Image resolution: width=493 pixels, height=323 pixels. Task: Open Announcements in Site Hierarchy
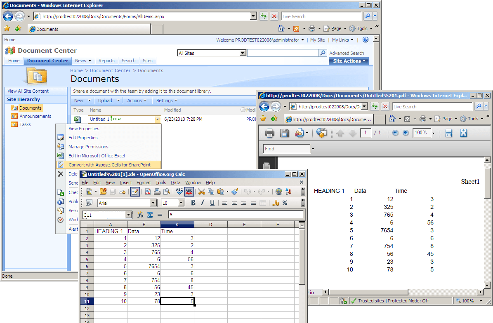[35, 116]
